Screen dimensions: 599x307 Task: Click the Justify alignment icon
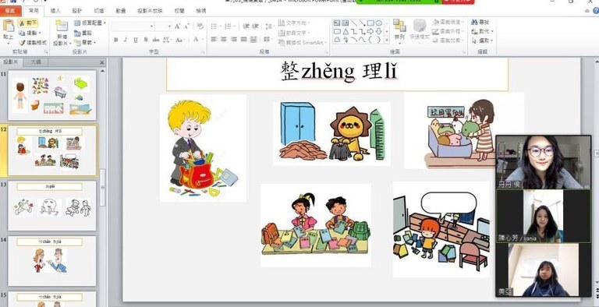243,39
